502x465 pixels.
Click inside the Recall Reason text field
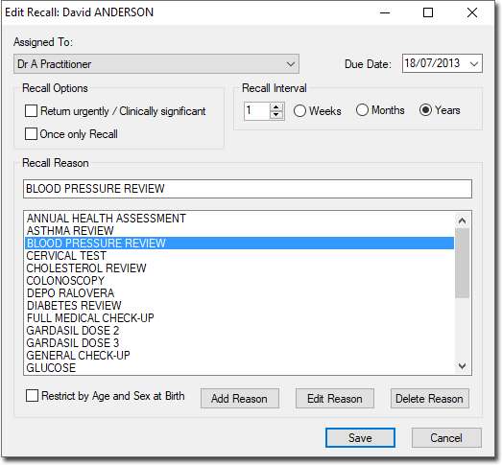click(248, 189)
